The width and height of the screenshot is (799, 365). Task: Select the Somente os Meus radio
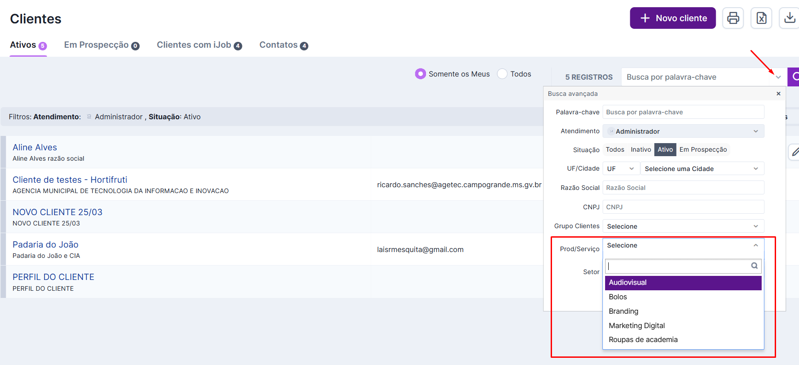click(x=420, y=74)
